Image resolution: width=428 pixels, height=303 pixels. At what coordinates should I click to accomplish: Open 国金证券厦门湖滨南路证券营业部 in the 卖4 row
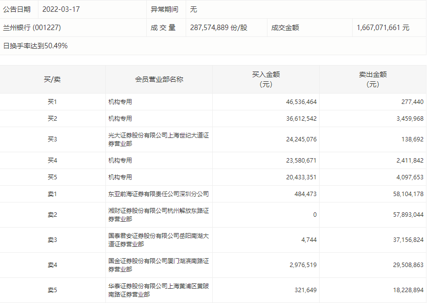pos(159,265)
